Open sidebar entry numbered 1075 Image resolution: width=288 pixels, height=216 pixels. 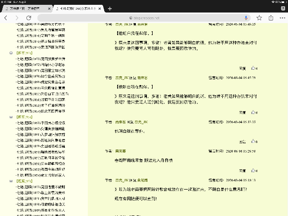41,41
